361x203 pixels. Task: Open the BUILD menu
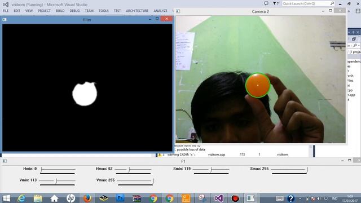point(60,11)
